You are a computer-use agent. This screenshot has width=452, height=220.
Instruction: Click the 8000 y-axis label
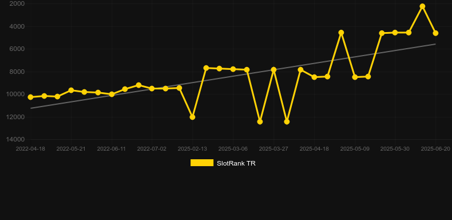[x=17, y=72]
